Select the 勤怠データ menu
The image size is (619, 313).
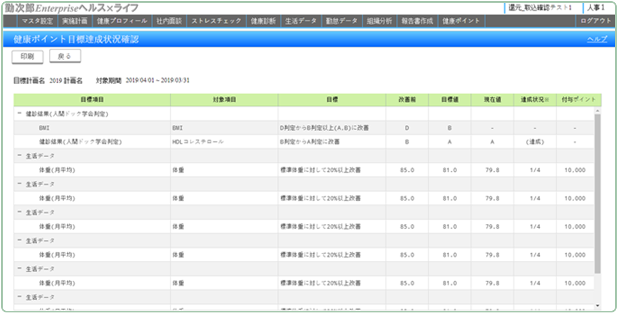[342, 21]
